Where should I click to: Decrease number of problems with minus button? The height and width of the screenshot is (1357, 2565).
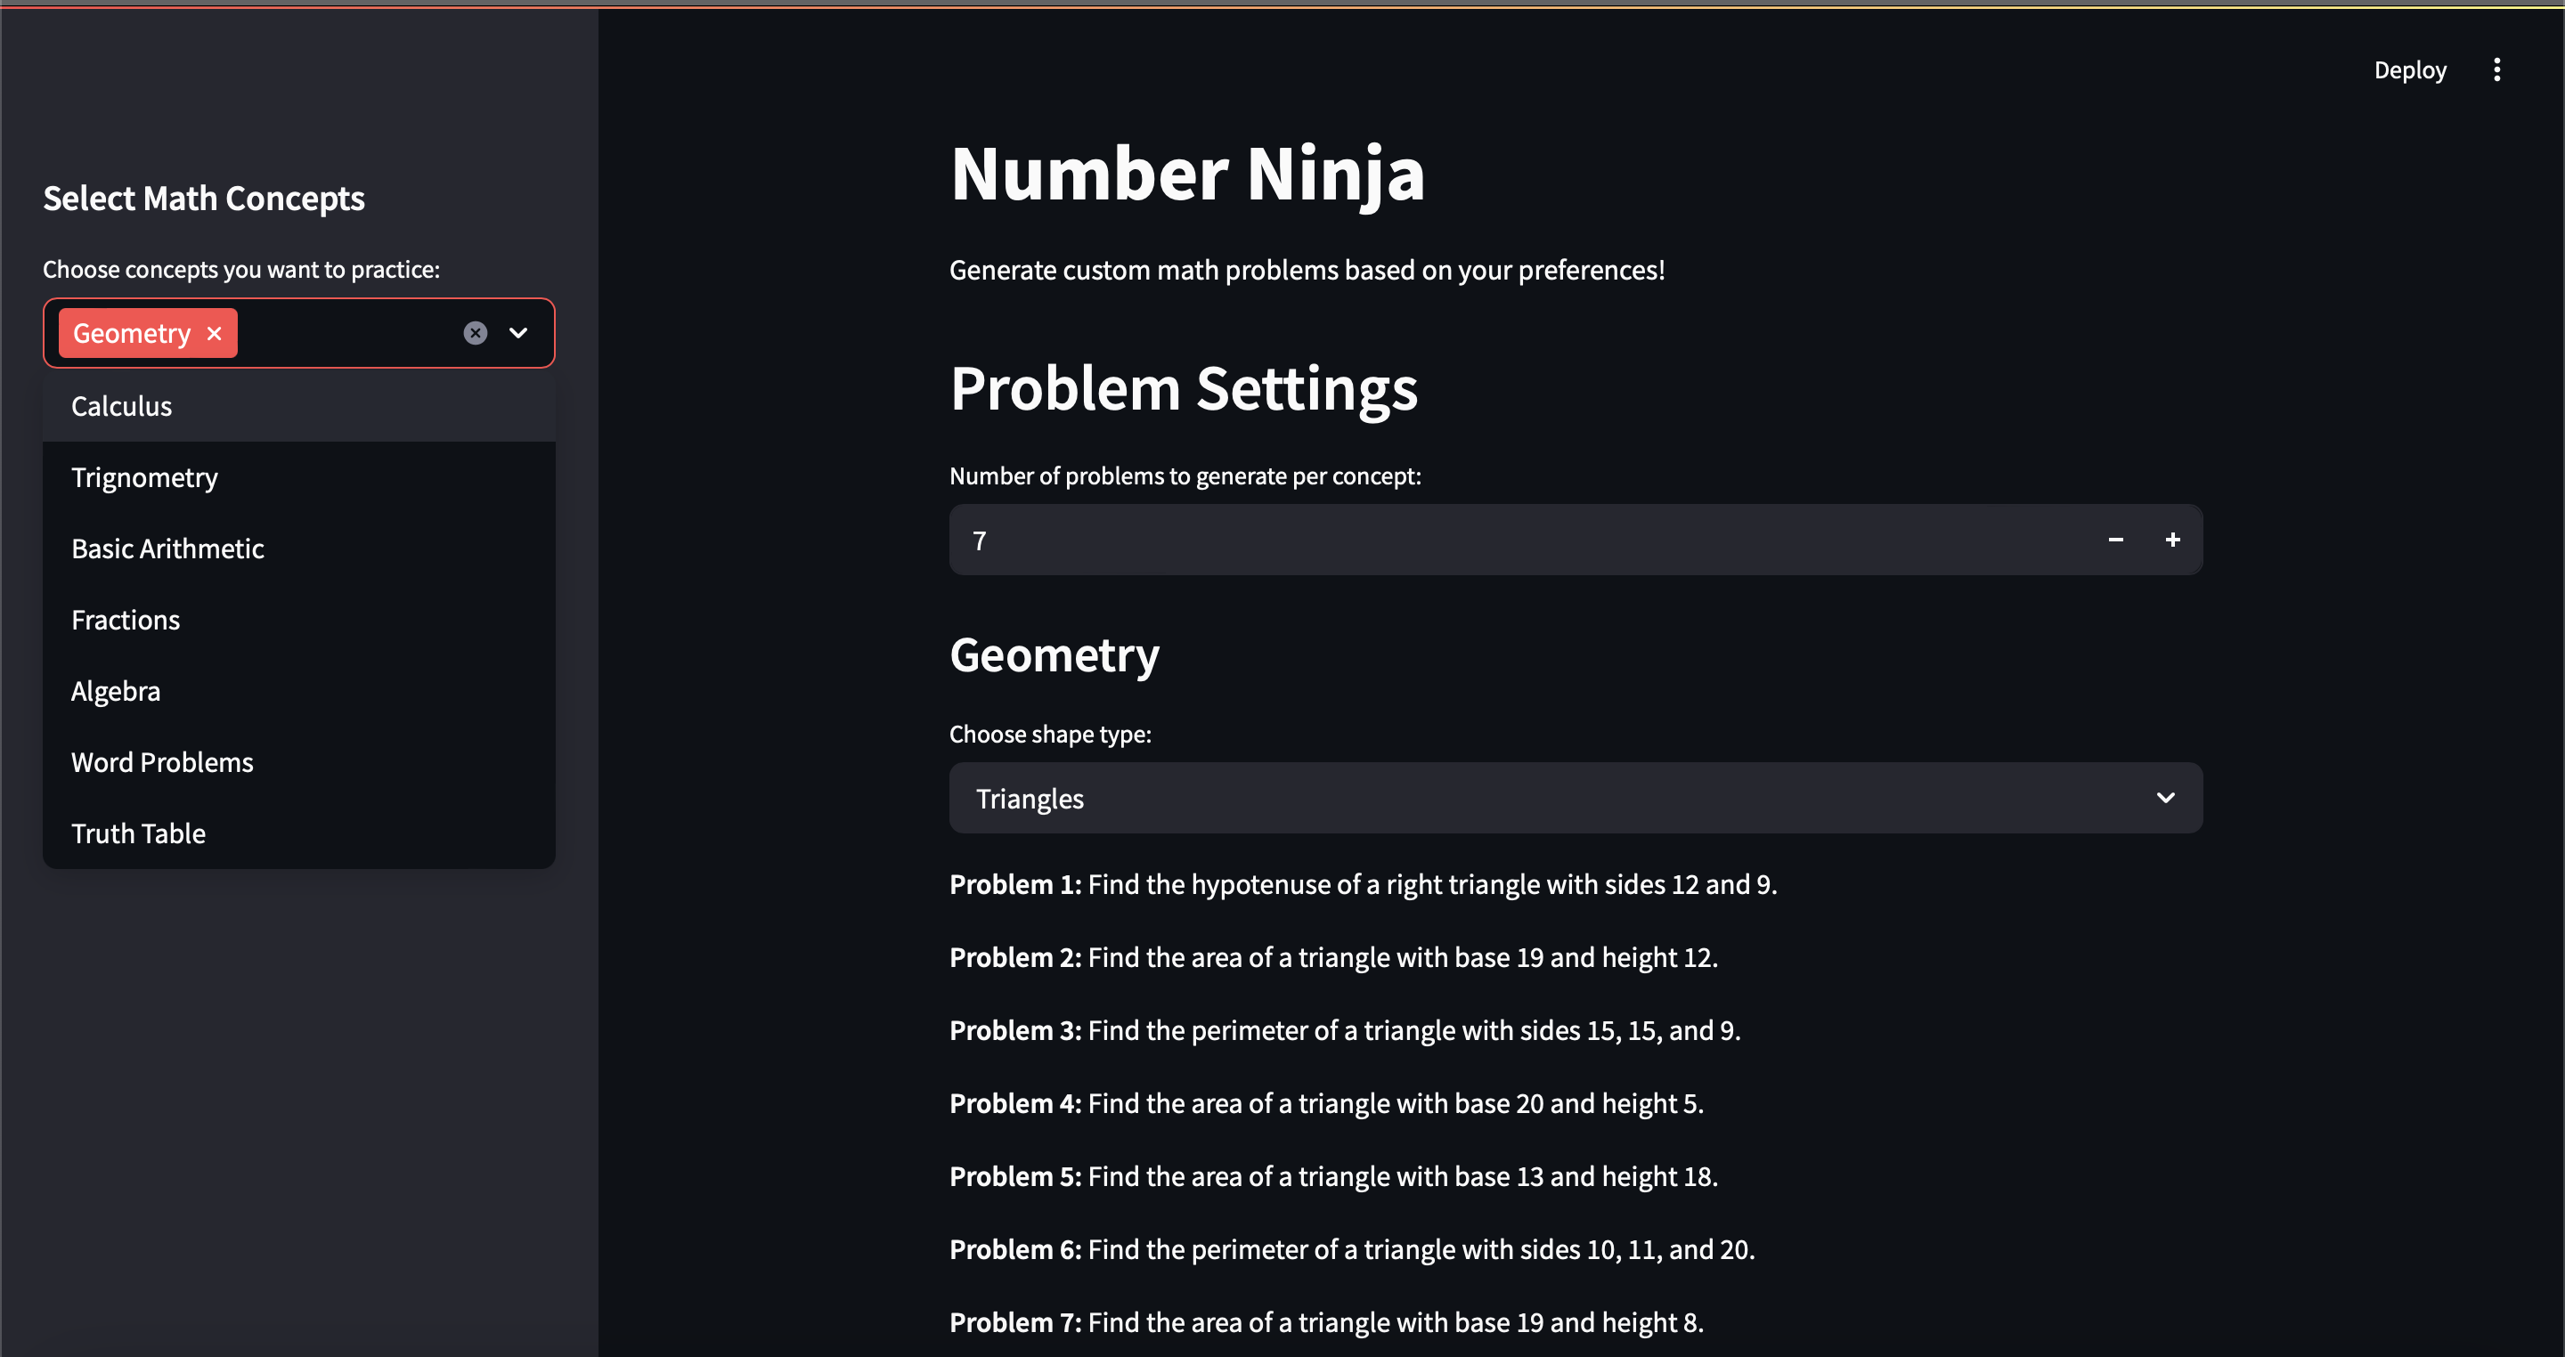click(x=2115, y=540)
